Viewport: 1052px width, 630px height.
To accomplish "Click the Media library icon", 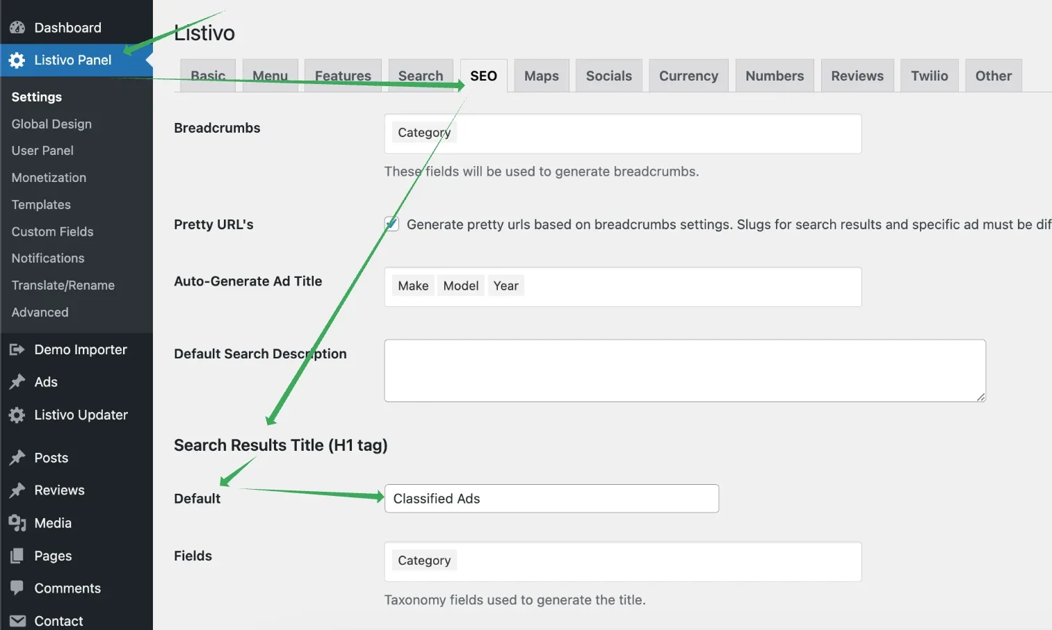I will [17, 523].
